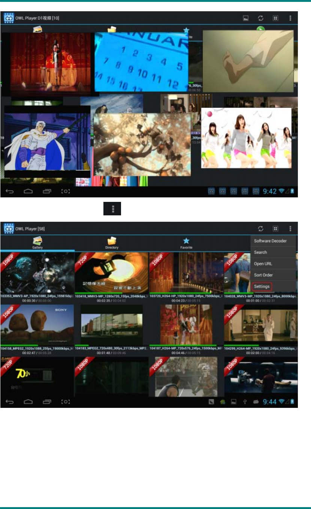The height and width of the screenshot is (509, 311).
Task: Click refresh icon in OWL Player D1 window
Action: (x=260, y=18)
